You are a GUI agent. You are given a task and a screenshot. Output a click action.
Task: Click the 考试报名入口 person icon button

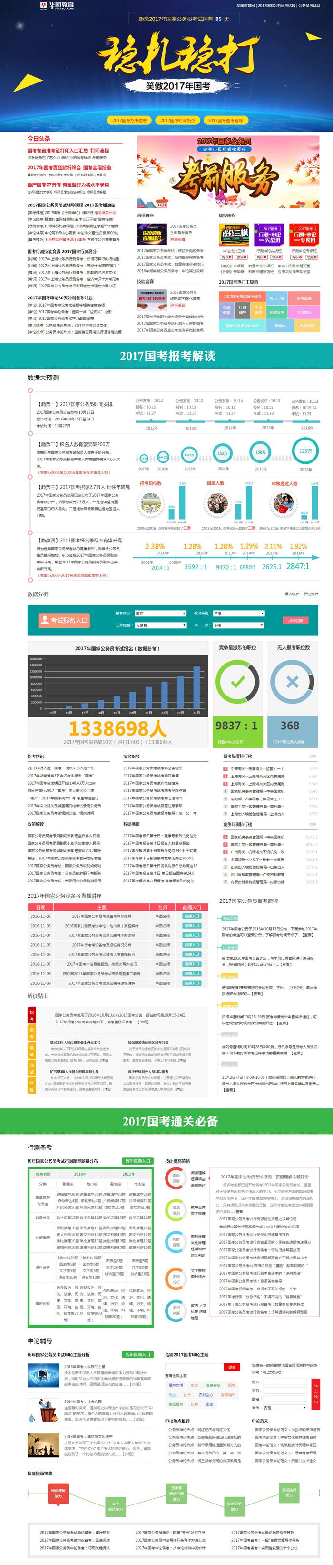[63, 620]
